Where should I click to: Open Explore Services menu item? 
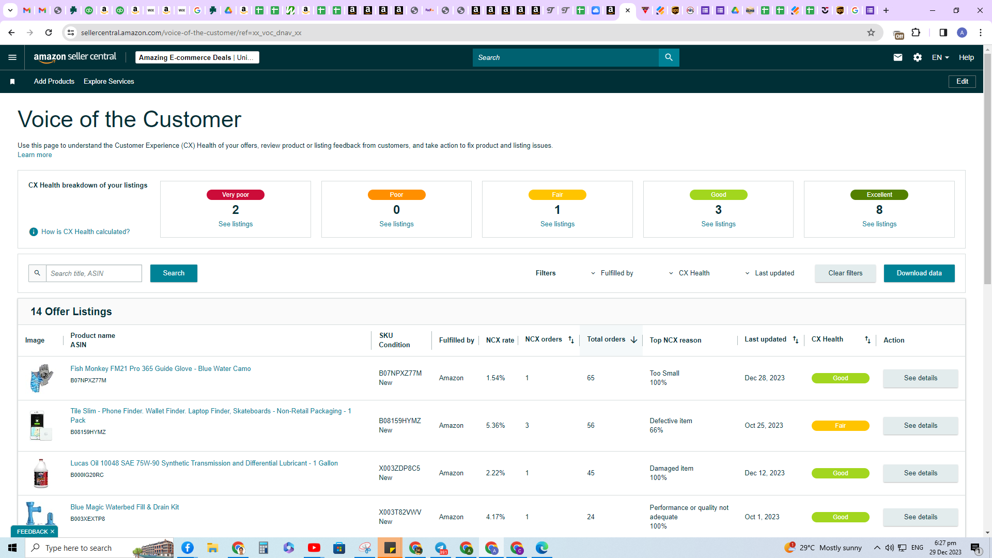(x=109, y=82)
